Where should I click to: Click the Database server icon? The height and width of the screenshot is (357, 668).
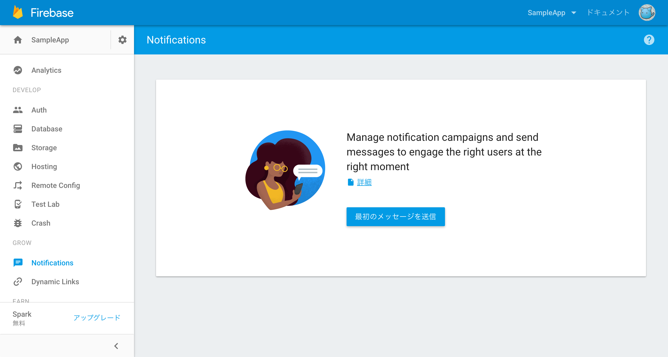(x=18, y=129)
